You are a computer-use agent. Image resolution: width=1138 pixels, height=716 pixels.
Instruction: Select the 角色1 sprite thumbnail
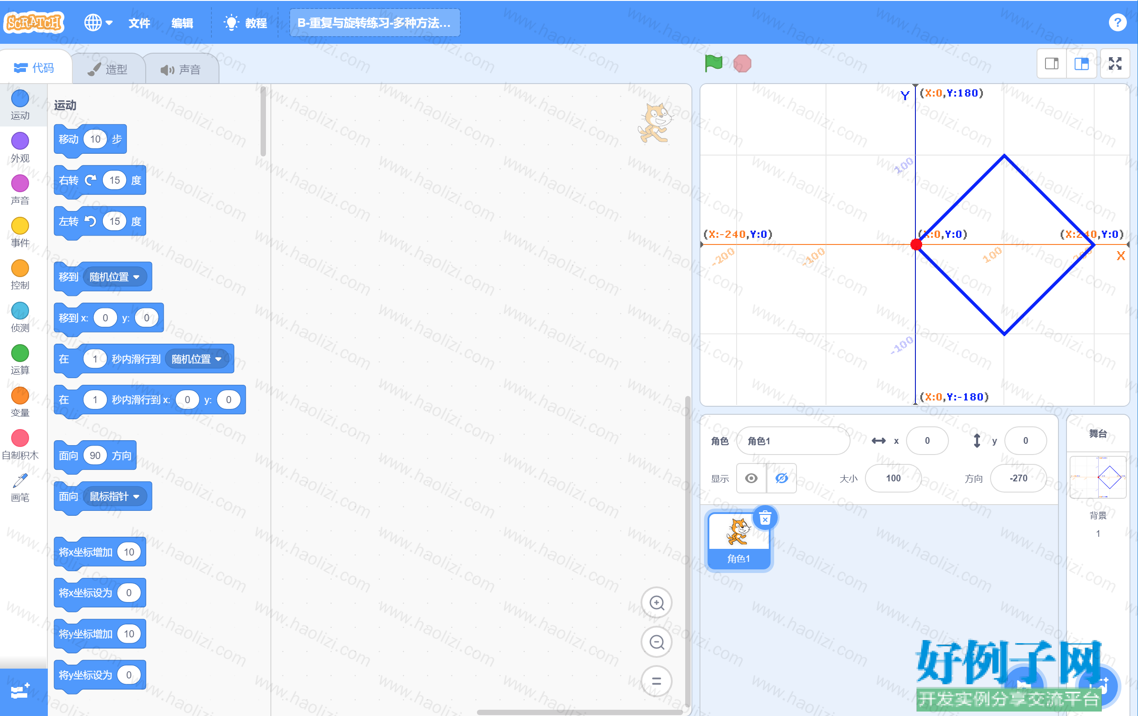(738, 541)
